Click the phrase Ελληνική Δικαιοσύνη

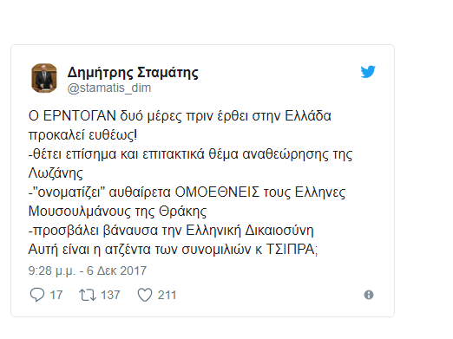pyautogui.click(x=250, y=231)
